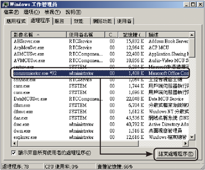Select the AVMCUSvc.exe process row

coord(100,60)
